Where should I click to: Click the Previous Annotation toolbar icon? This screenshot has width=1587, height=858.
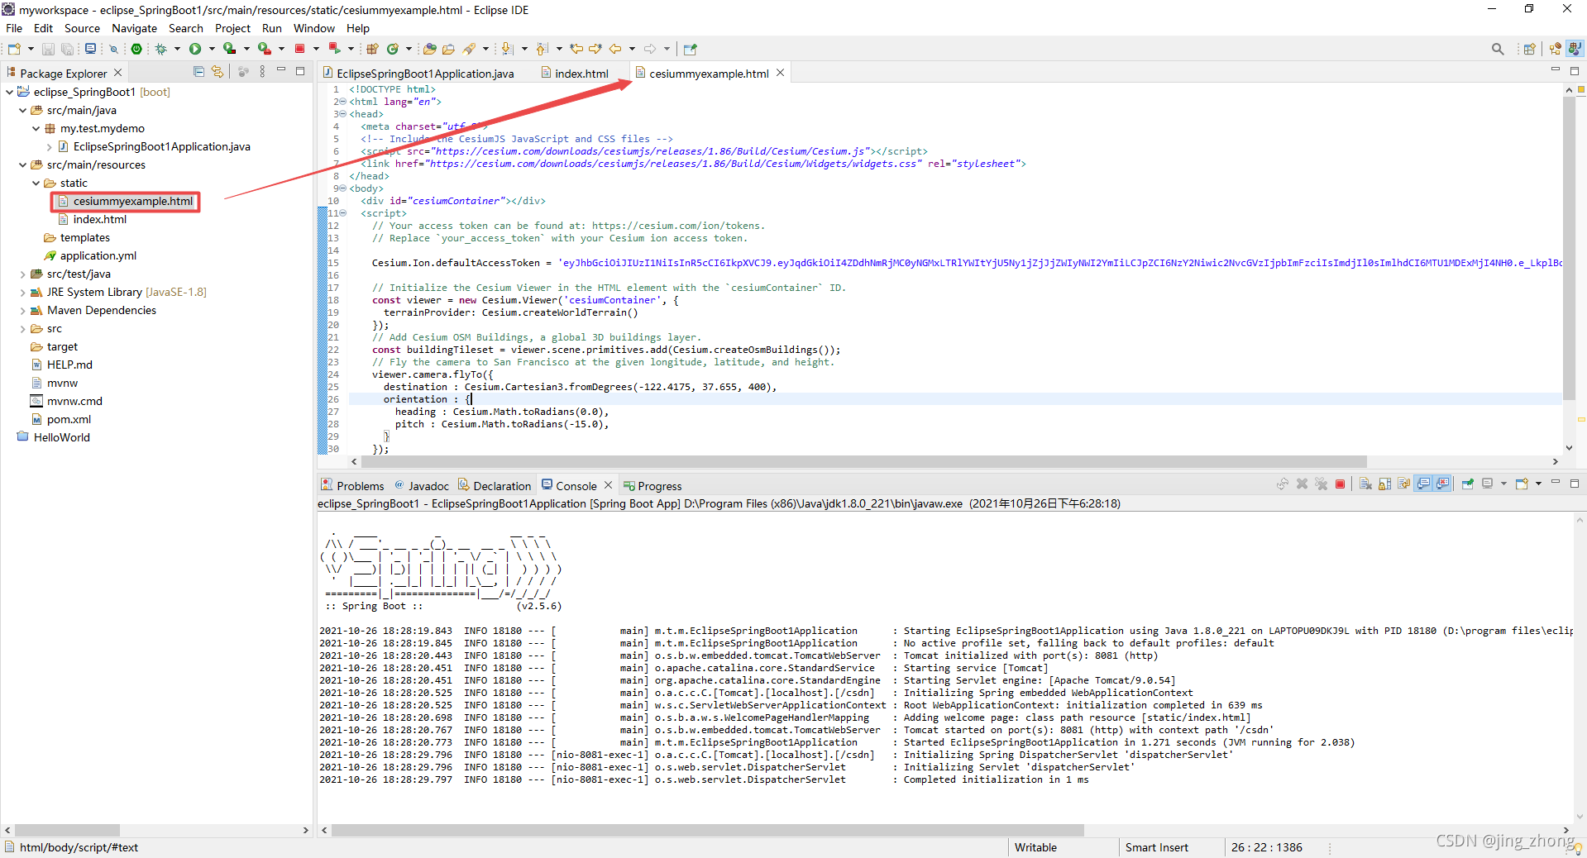point(541,49)
